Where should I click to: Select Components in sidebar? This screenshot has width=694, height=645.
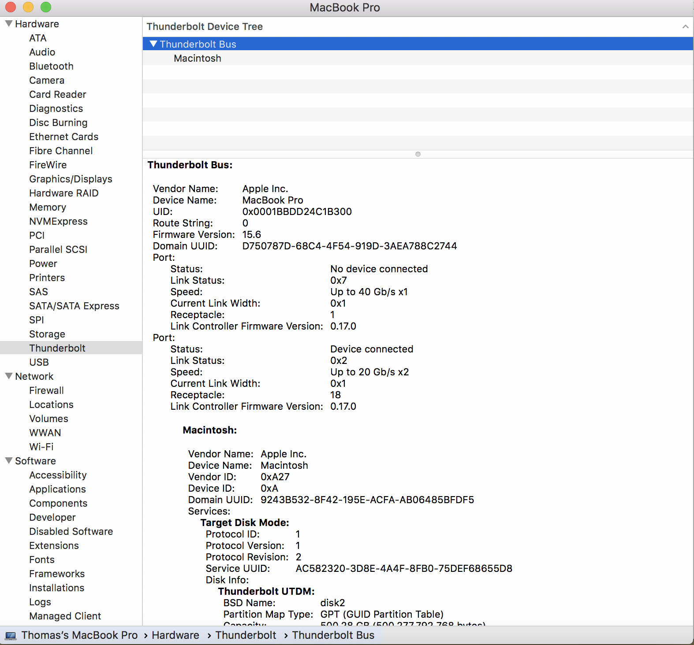pyautogui.click(x=59, y=503)
